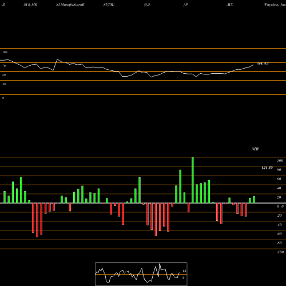Click the 70 level label on RSI axis
This screenshot has width=286, height=286.
4,66
